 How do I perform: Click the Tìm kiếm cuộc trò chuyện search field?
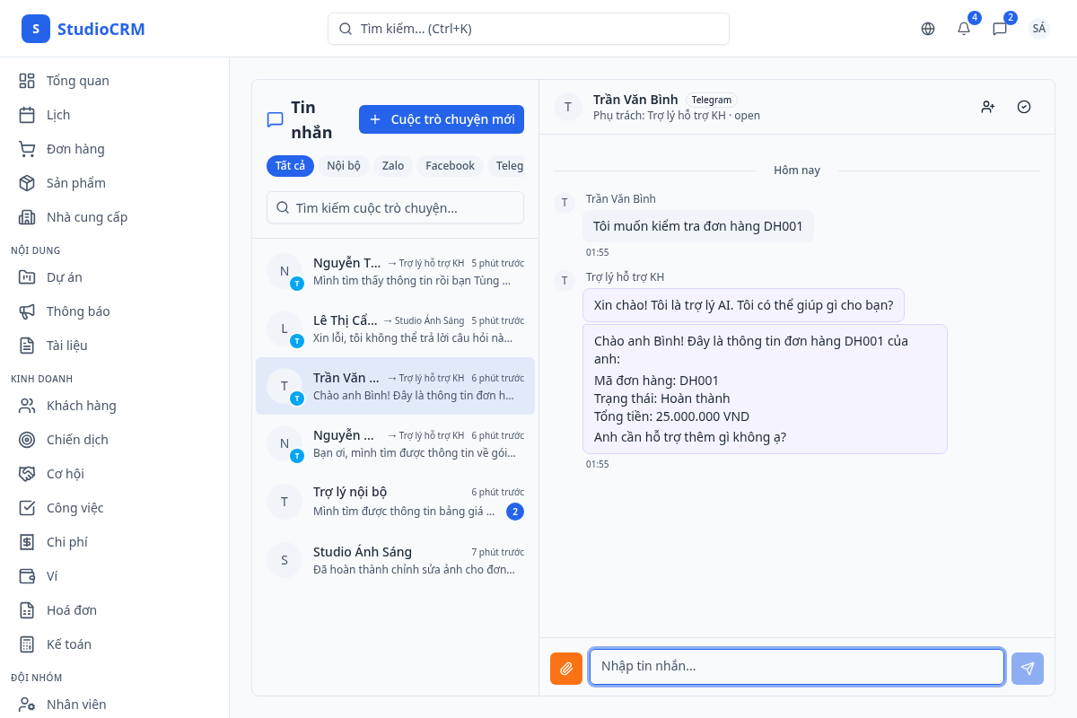tap(395, 207)
